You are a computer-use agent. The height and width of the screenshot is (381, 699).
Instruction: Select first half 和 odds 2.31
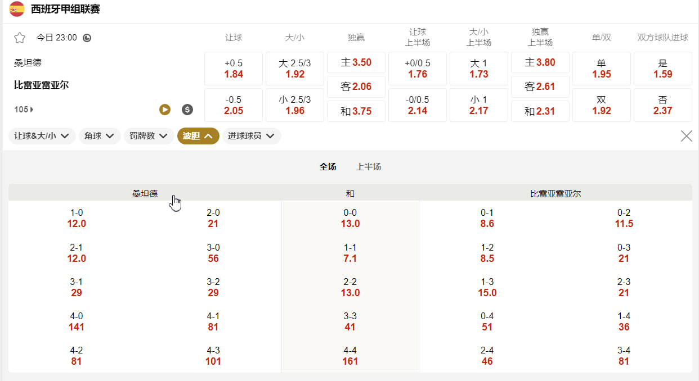click(x=540, y=111)
